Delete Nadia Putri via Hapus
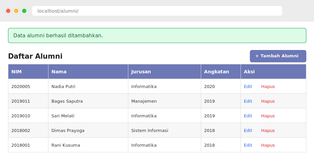The width and height of the screenshot is (314, 160). (x=268, y=86)
